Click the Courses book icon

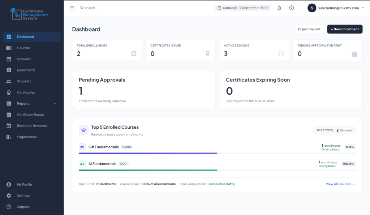(9, 48)
